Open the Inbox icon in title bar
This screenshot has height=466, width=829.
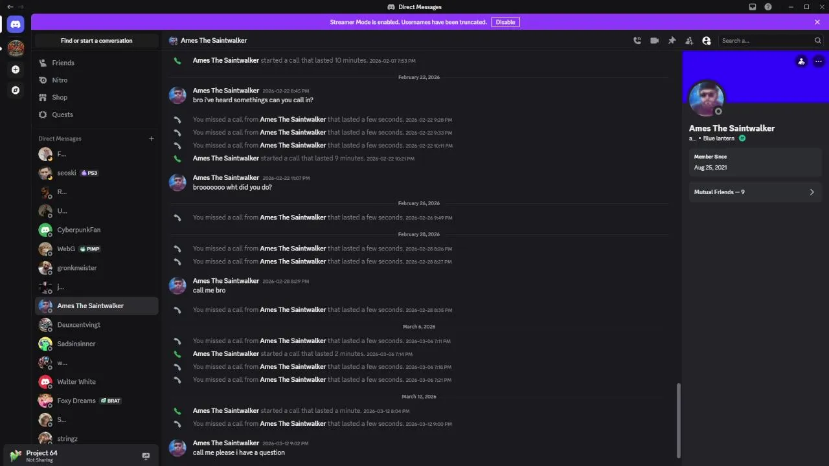point(753,7)
